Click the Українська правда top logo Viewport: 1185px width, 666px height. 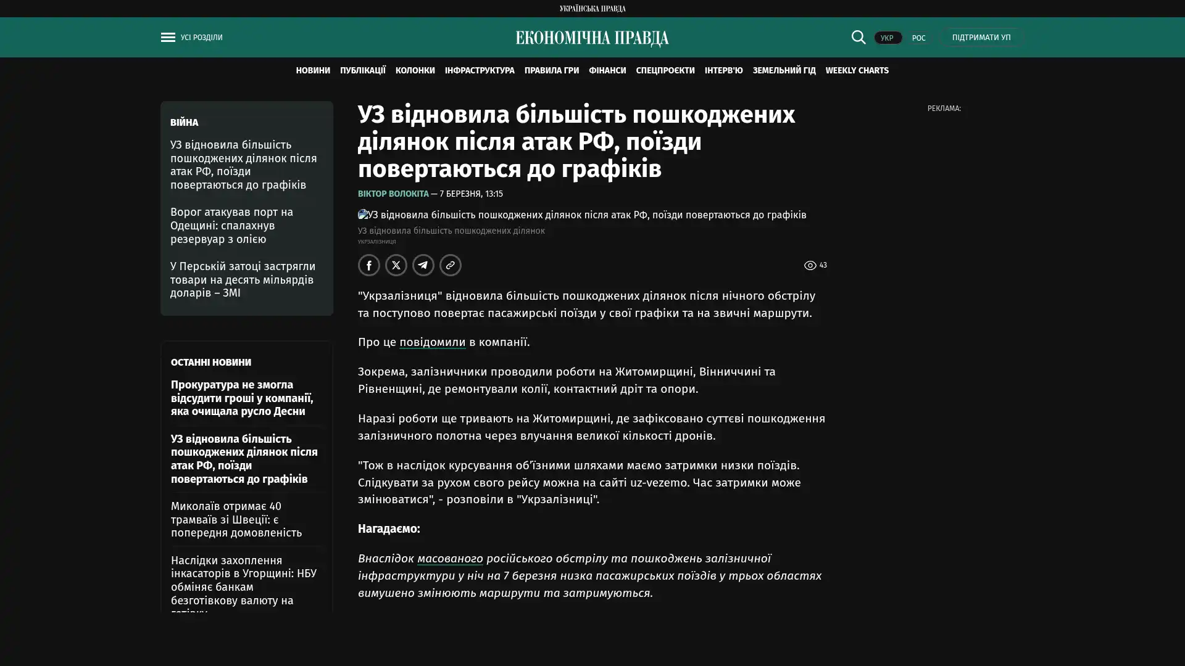(x=592, y=8)
